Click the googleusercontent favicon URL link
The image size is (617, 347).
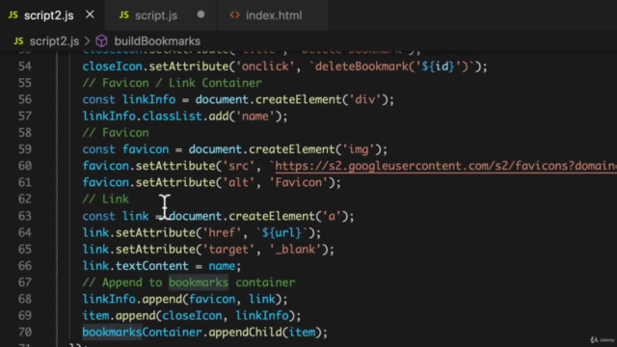click(x=445, y=166)
